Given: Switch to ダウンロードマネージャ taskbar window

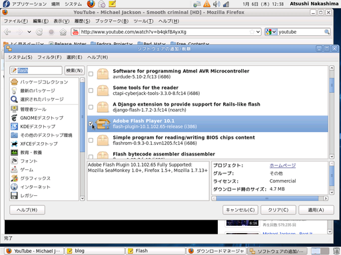Looking at the screenshot, I should [216, 251].
